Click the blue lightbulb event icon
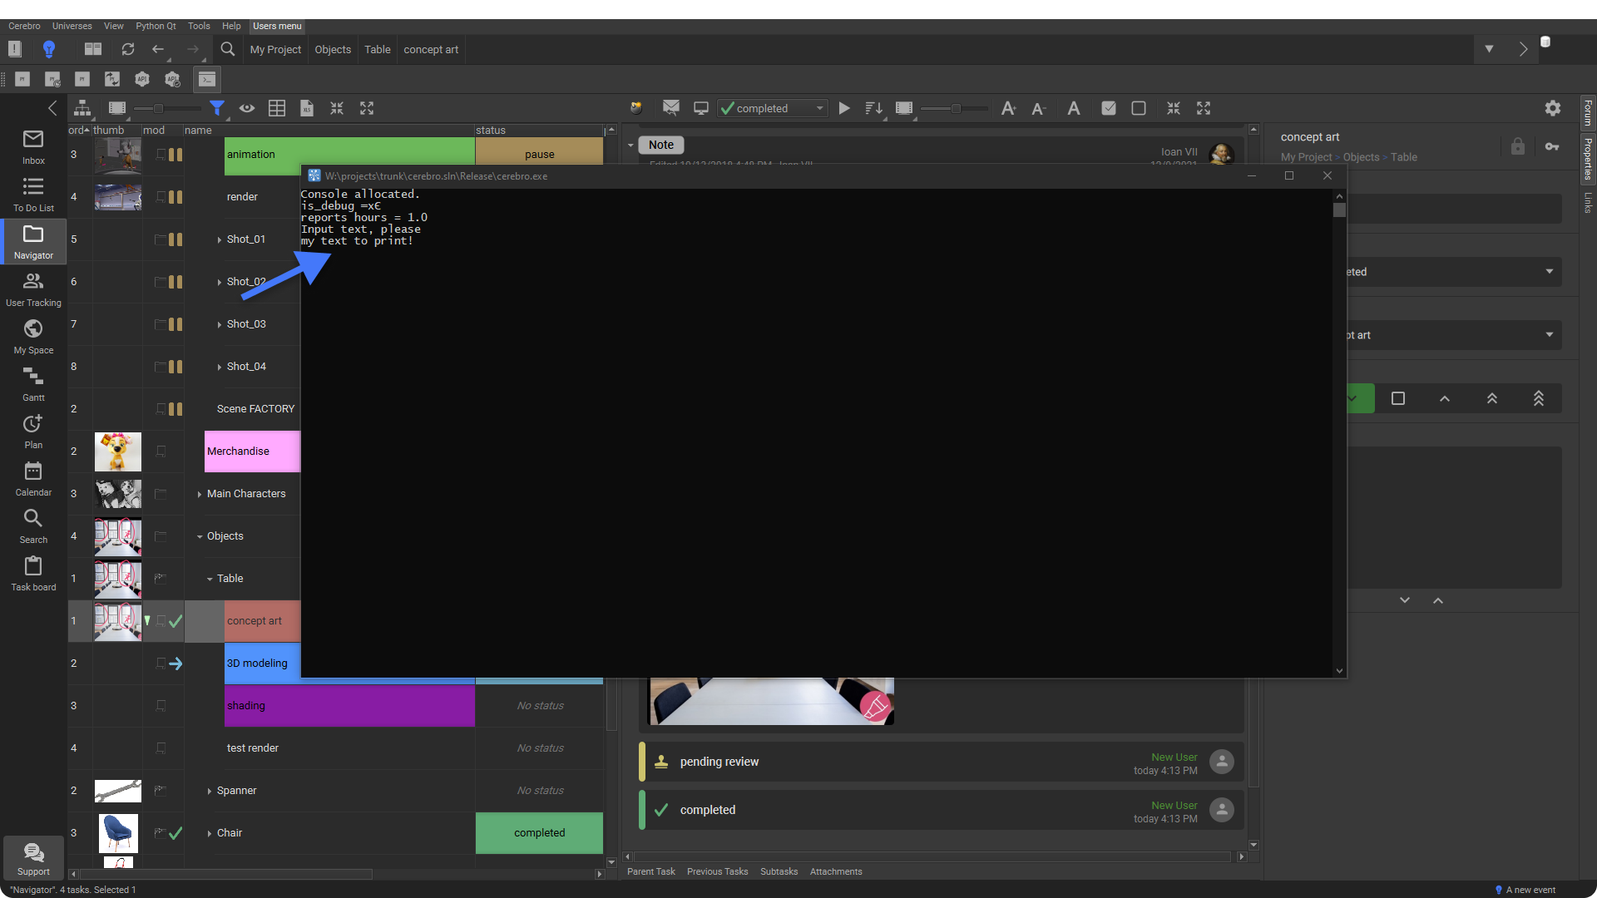The image size is (1597, 898). coord(49,49)
